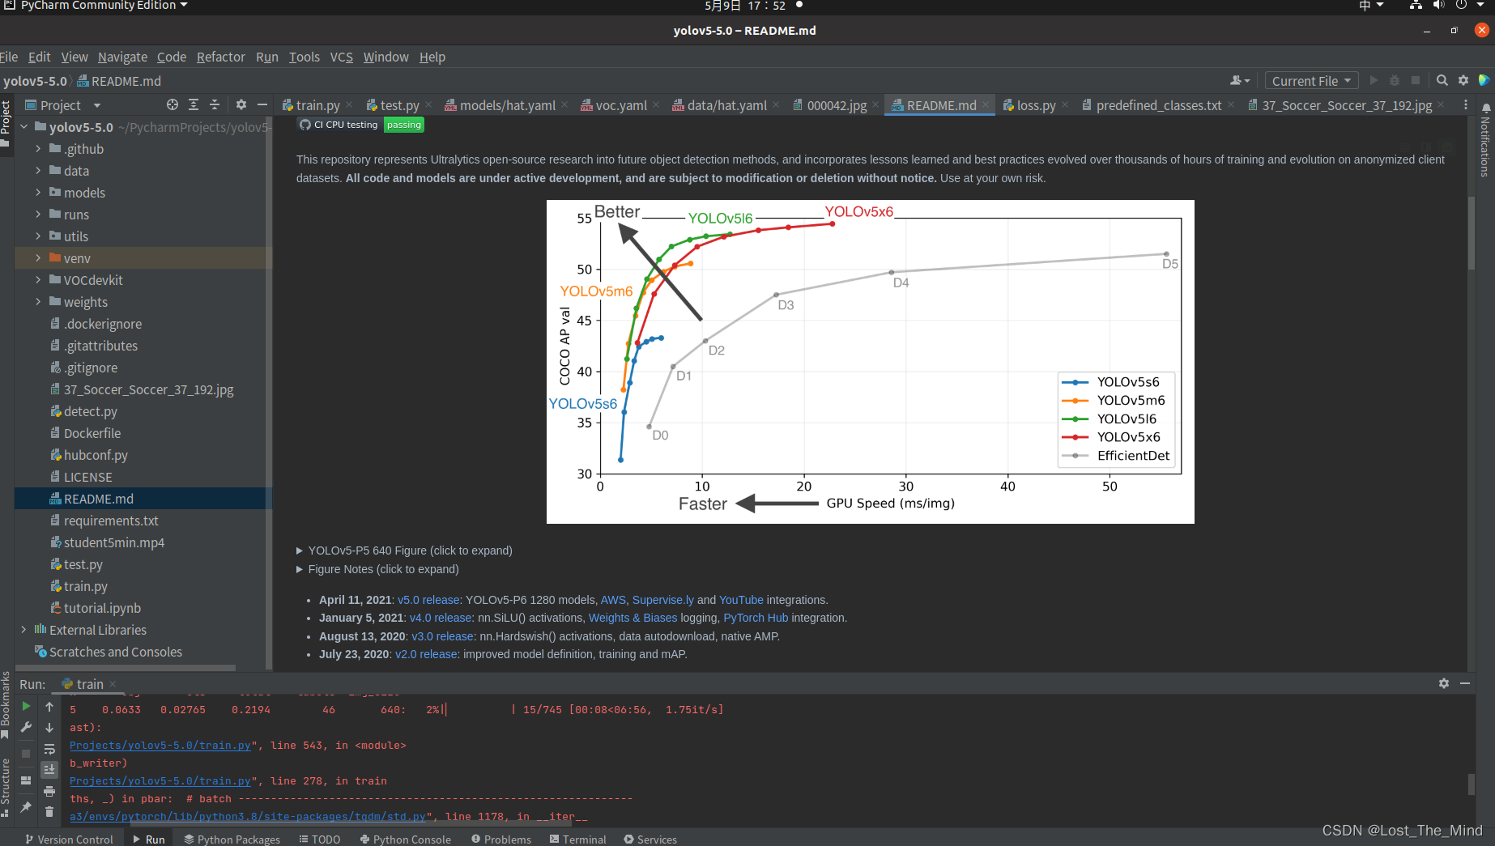Open the Refactor menu

click(220, 57)
